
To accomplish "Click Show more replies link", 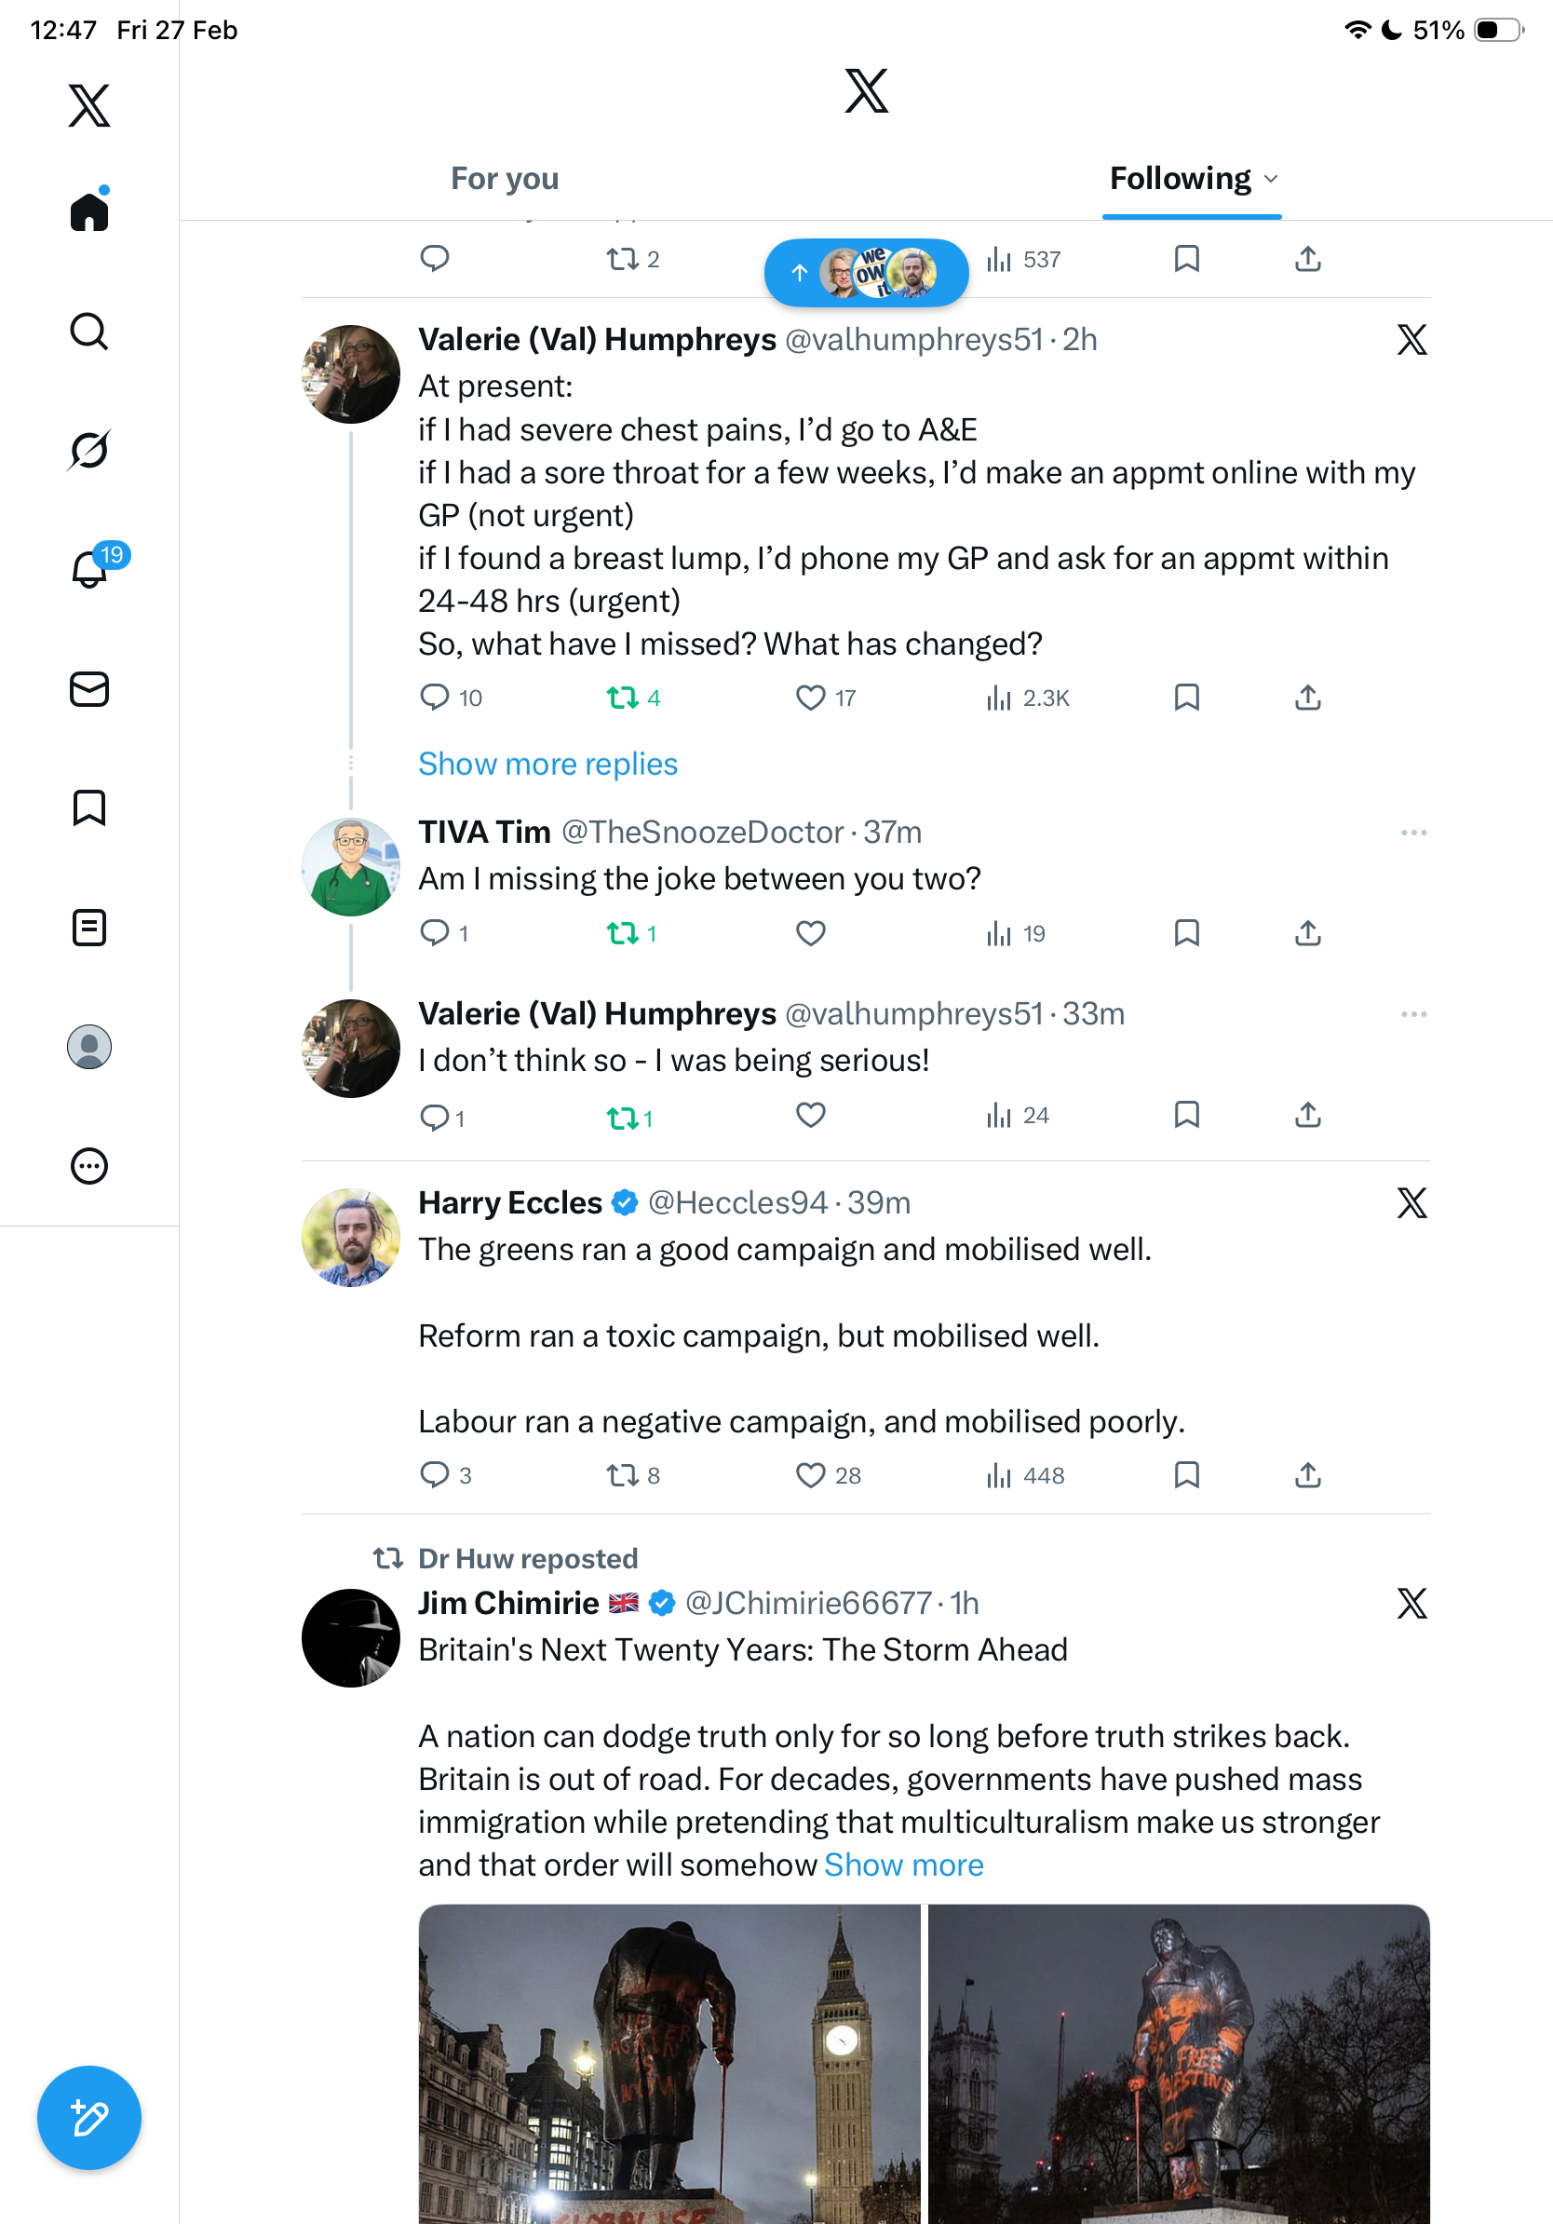I will 548,765.
